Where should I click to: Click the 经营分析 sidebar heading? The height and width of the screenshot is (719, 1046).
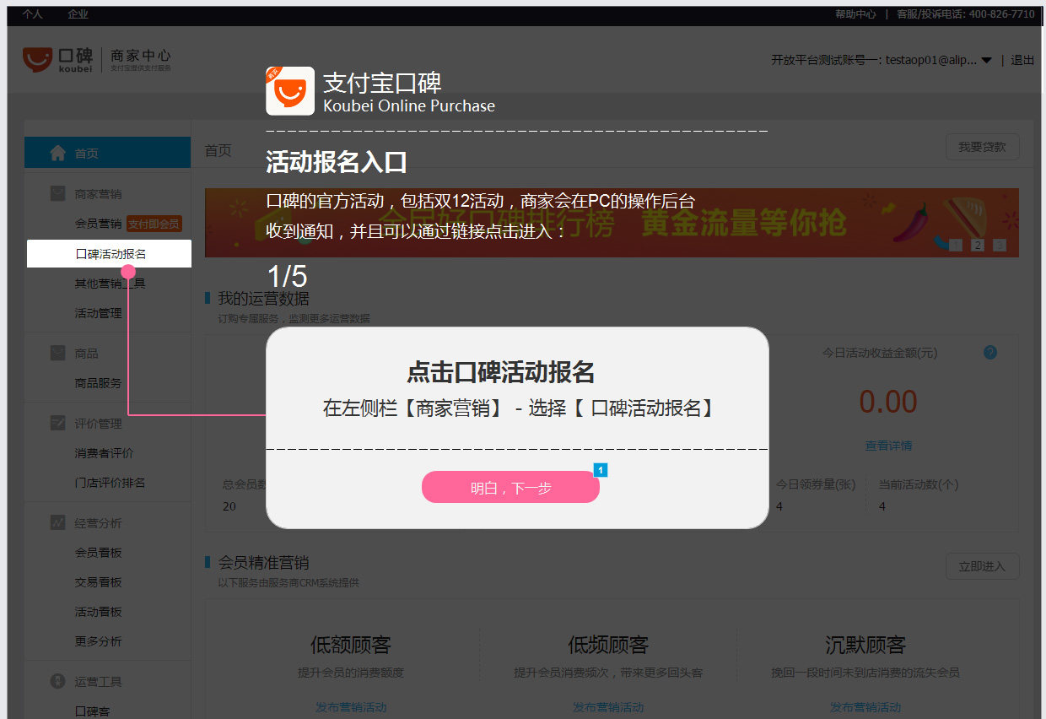coord(98,523)
